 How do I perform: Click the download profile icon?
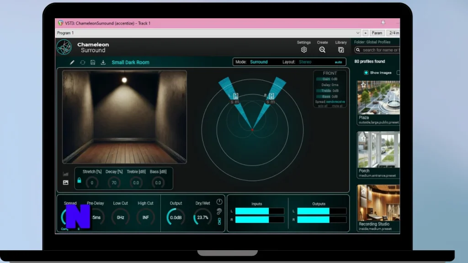103,62
